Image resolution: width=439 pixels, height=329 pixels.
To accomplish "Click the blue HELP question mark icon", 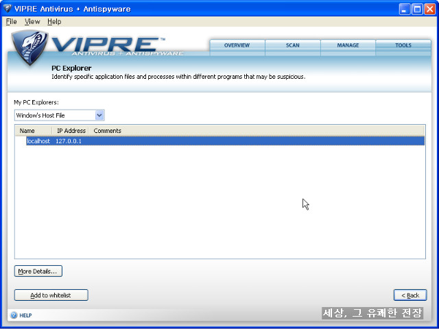I will coord(14,315).
